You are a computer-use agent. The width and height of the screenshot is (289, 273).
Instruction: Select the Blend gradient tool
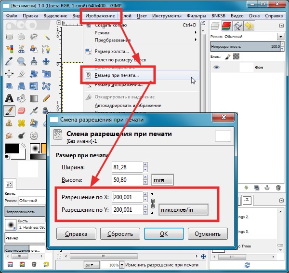[34, 98]
